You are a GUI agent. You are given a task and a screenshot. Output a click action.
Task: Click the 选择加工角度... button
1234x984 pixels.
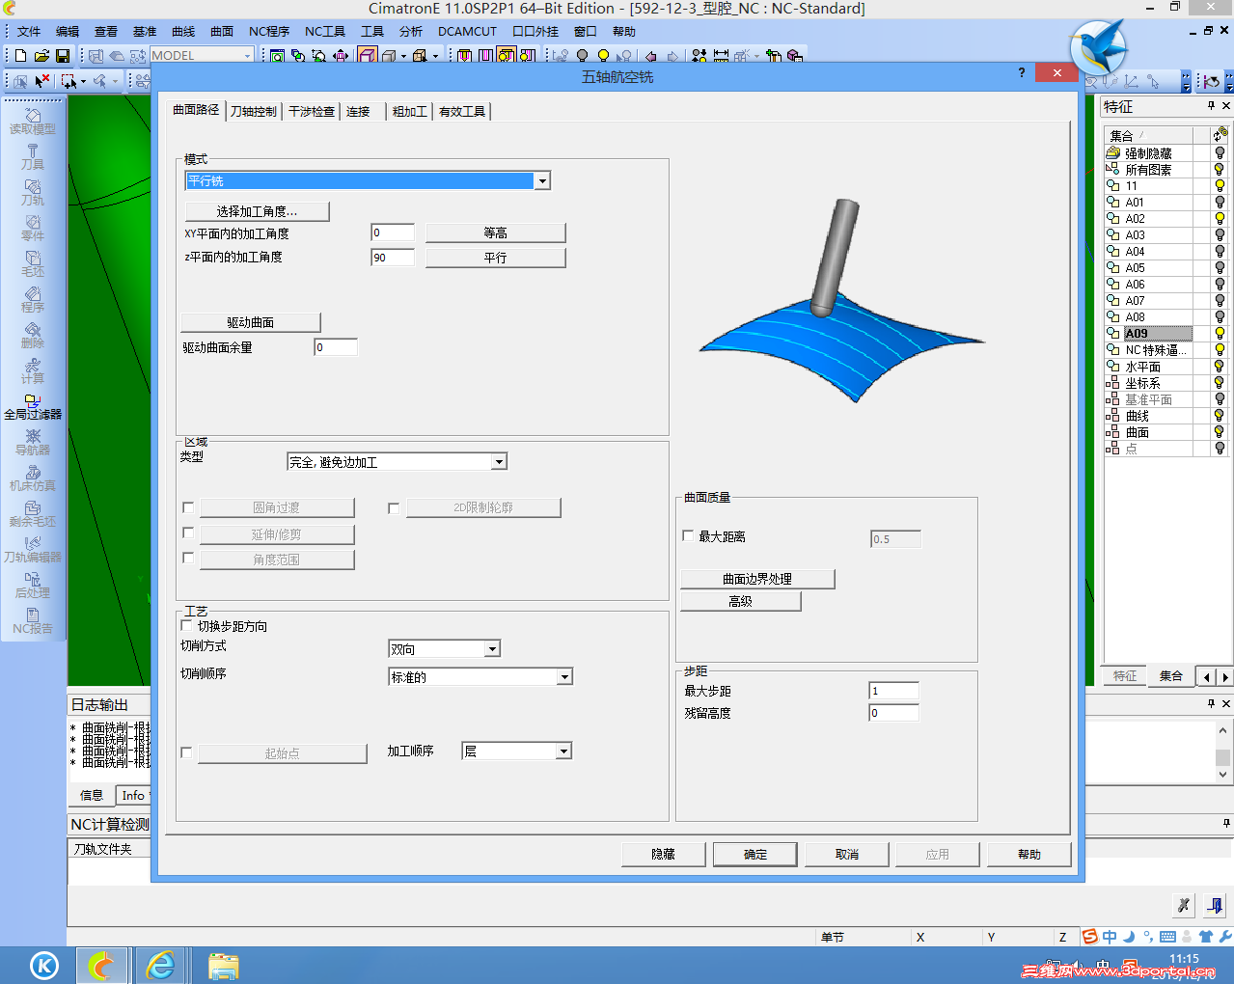tap(257, 211)
